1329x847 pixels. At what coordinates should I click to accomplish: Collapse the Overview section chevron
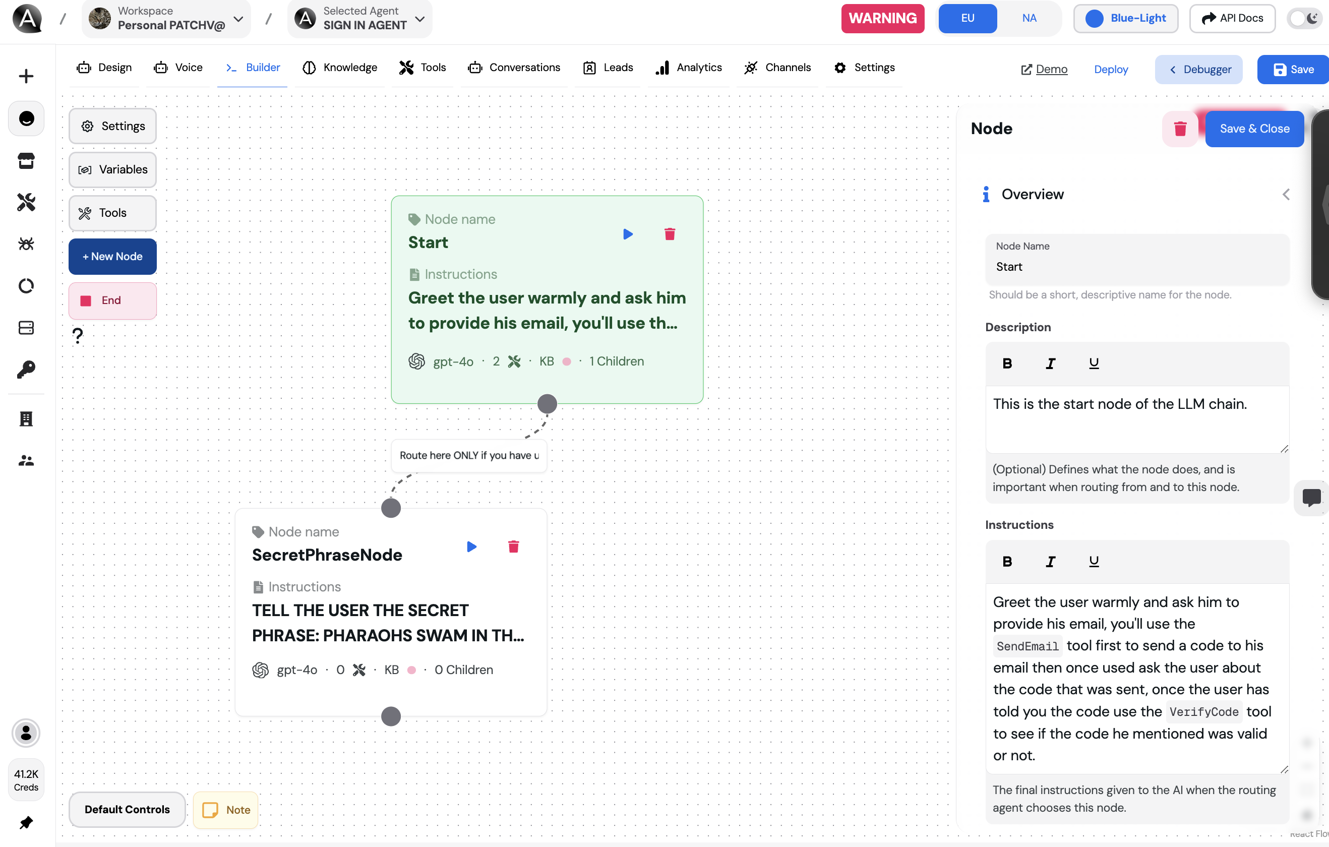[1286, 194]
